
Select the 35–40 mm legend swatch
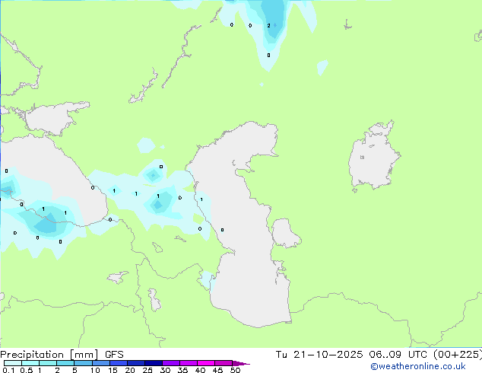click(x=189, y=363)
